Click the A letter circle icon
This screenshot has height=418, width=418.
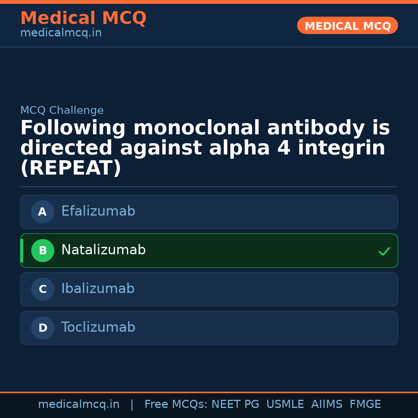(43, 212)
